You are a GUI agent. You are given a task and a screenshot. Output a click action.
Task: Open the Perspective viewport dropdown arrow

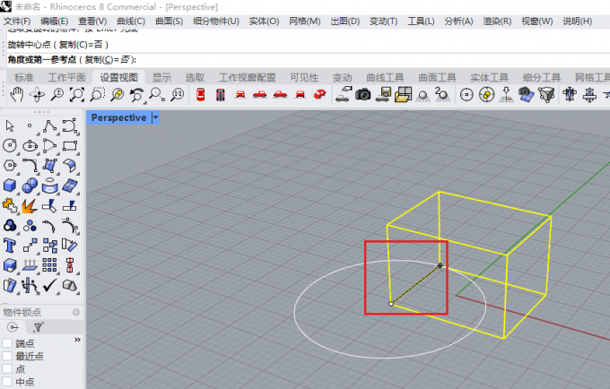(155, 117)
